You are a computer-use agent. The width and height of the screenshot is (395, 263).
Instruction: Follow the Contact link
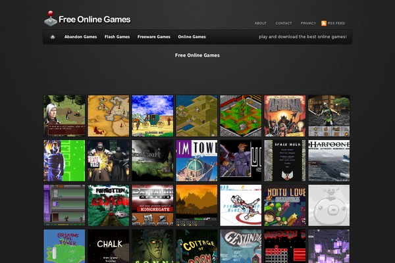click(x=284, y=23)
